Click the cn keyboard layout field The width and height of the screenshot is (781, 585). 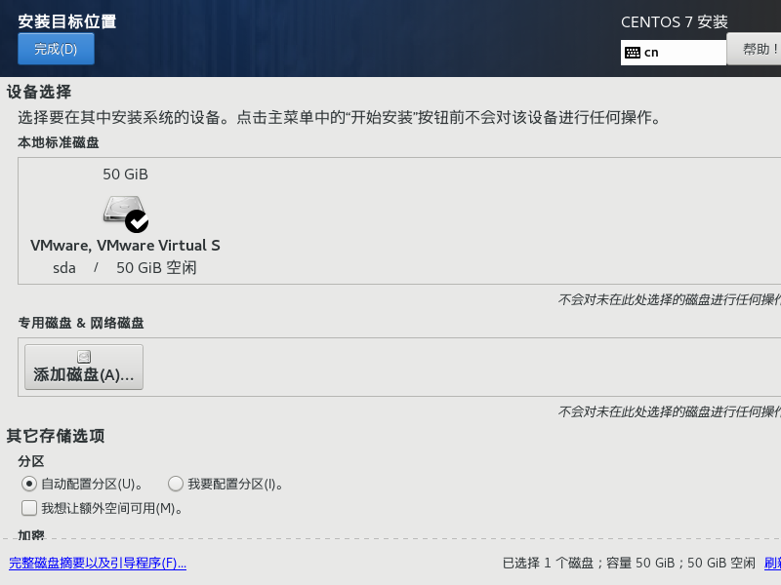674,53
